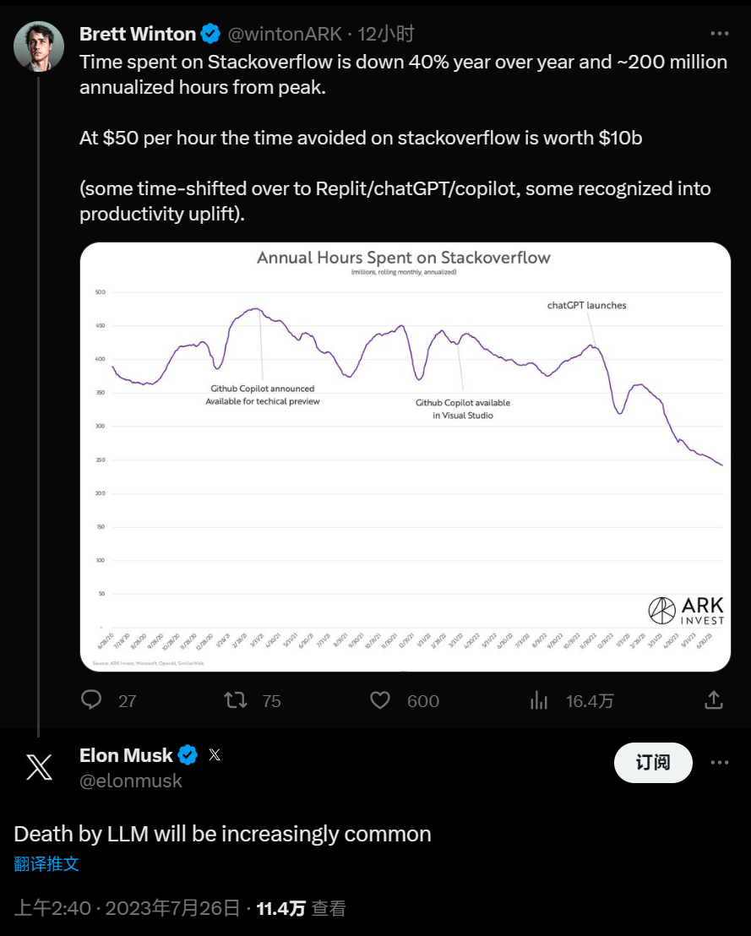Image resolution: width=751 pixels, height=936 pixels.
Task: Click the 11.4万 查看 view count
Action: pos(301,909)
